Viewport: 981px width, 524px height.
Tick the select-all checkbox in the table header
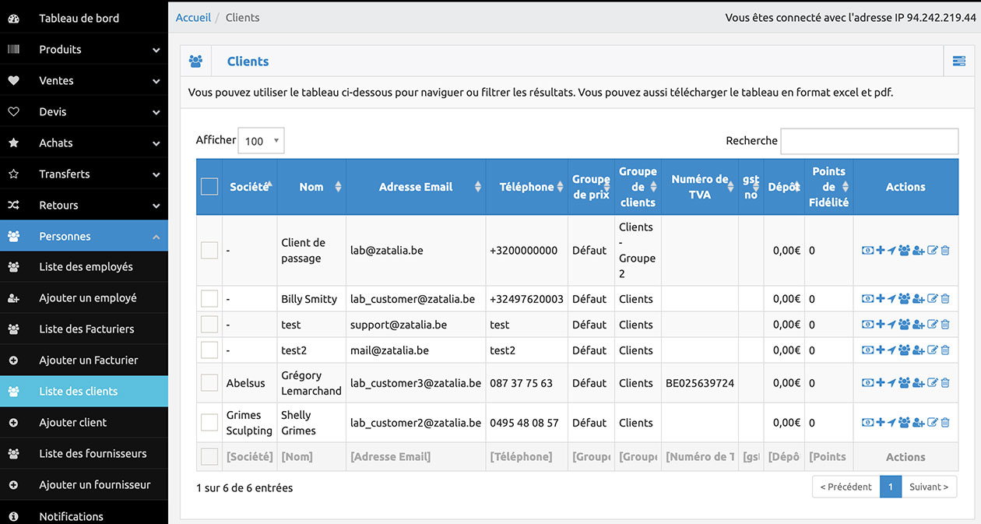(209, 187)
